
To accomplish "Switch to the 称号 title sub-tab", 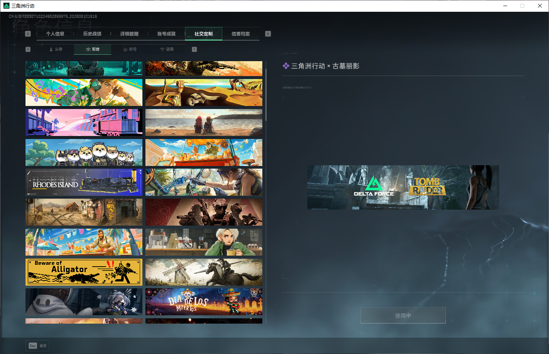I will (130, 49).
